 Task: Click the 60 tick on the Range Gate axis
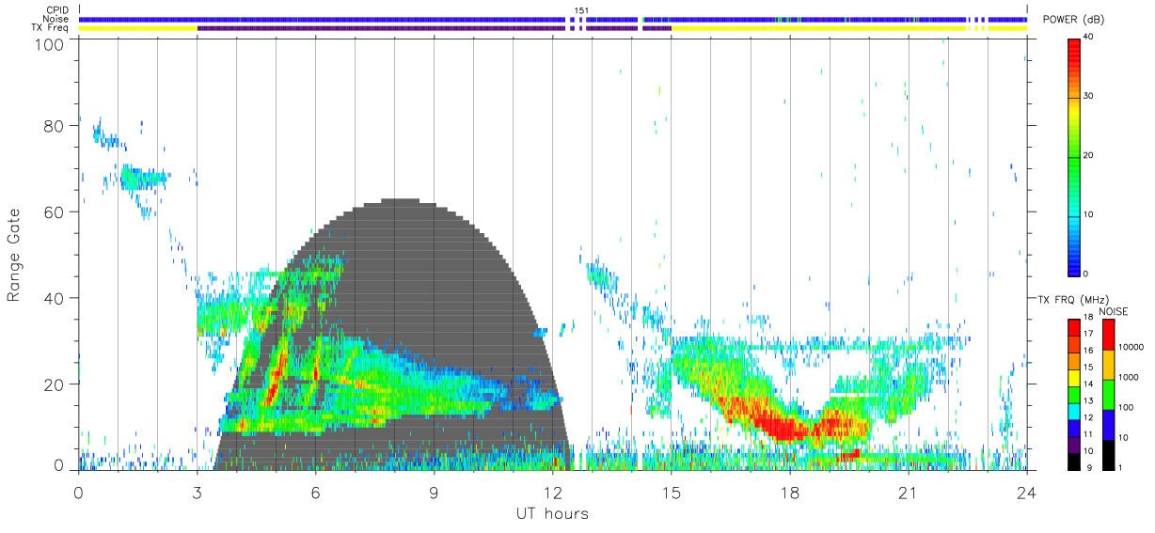pyautogui.click(x=55, y=212)
